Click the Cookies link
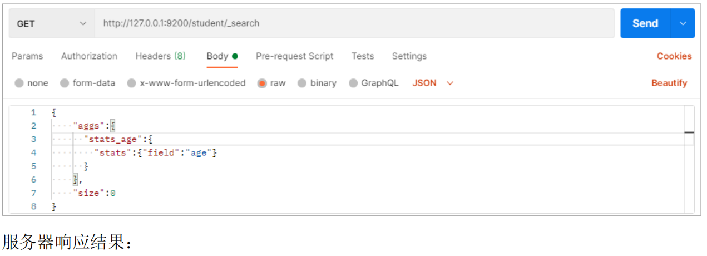Viewport: 707px width, 256px height. [674, 56]
